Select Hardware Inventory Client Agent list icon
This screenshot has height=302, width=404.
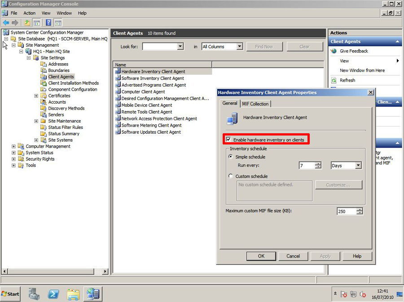pyautogui.click(x=118, y=71)
